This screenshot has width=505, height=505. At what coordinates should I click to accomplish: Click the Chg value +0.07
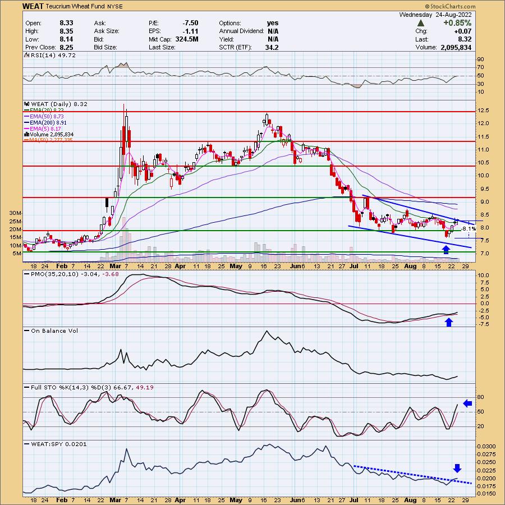(462, 31)
